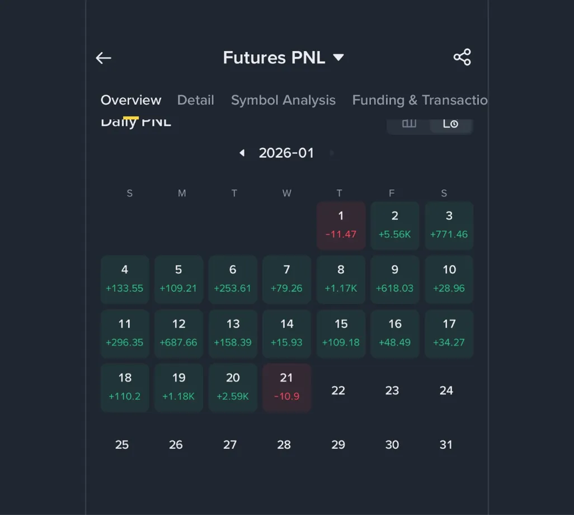Go to previous month arrow
The image size is (574, 515).
pyautogui.click(x=242, y=153)
